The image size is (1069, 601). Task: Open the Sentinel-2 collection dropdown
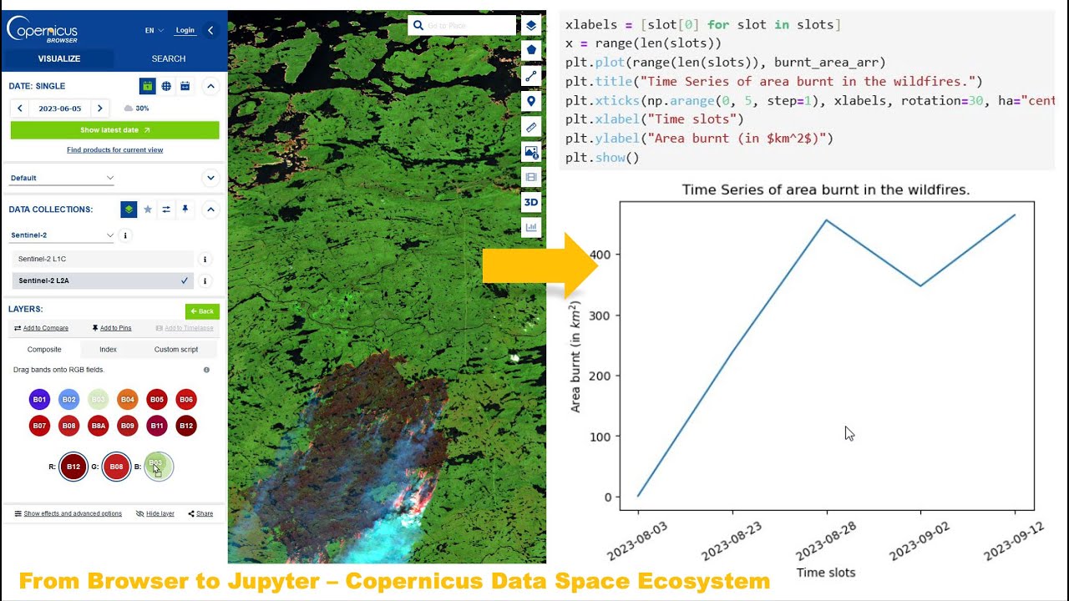click(62, 235)
